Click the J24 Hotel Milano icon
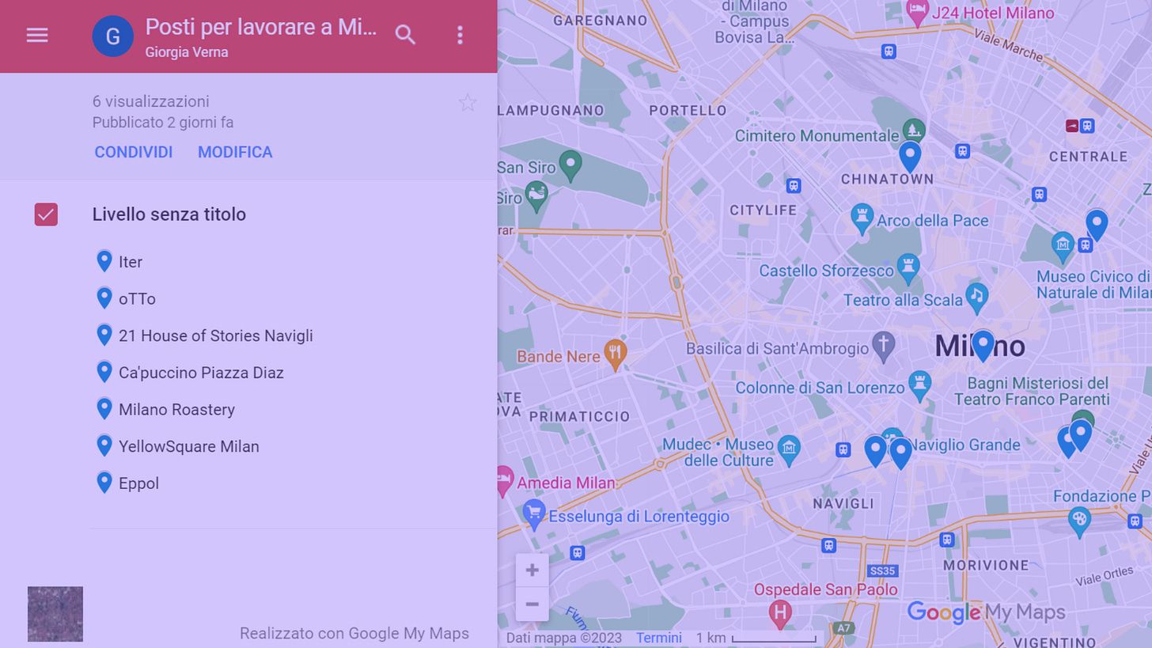1152x648 pixels. 917,13
